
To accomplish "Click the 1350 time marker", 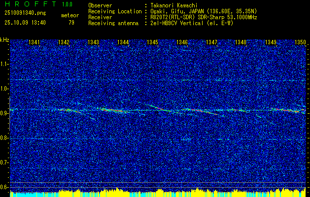I will 300,42.
